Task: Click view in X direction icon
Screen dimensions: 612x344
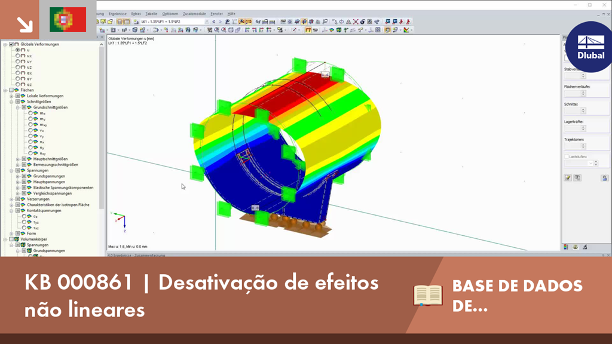Action: [x=247, y=30]
